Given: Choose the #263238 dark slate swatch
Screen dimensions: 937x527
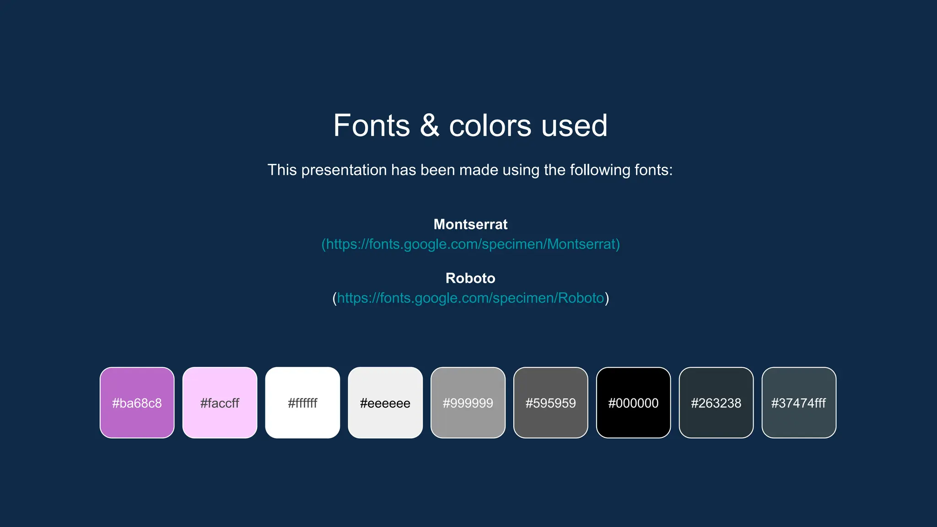Looking at the screenshot, I should [716, 403].
